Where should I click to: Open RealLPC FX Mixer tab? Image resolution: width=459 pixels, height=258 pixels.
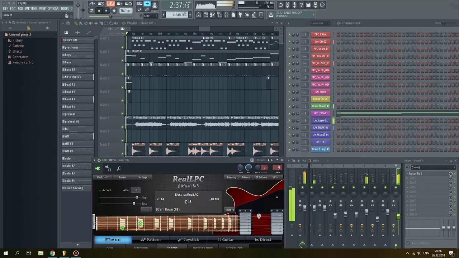261,177
